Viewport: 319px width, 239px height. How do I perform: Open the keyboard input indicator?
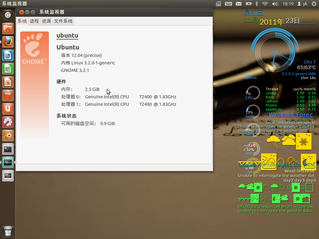pyautogui.click(x=228, y=4)
